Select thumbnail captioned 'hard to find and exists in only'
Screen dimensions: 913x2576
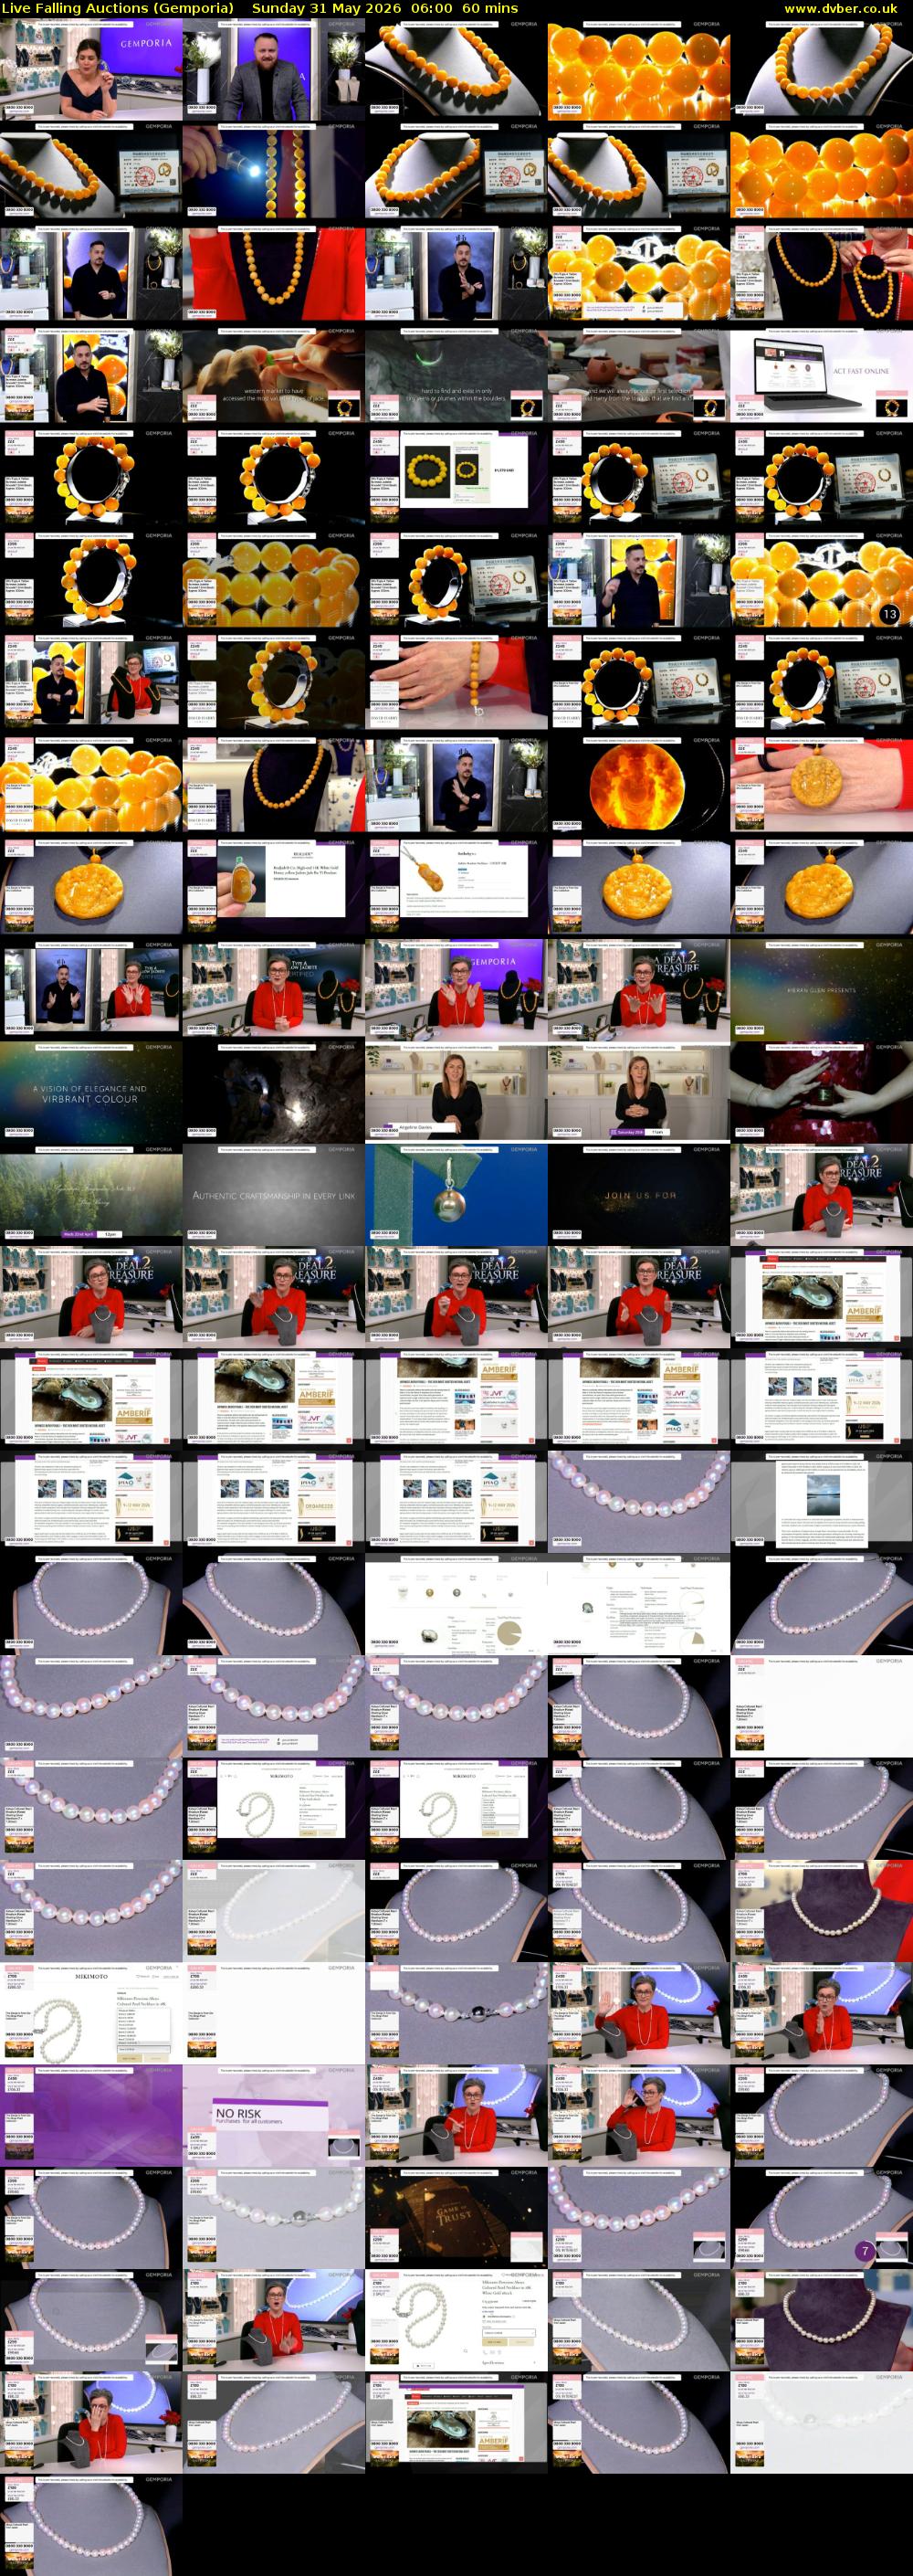[456, 376]
